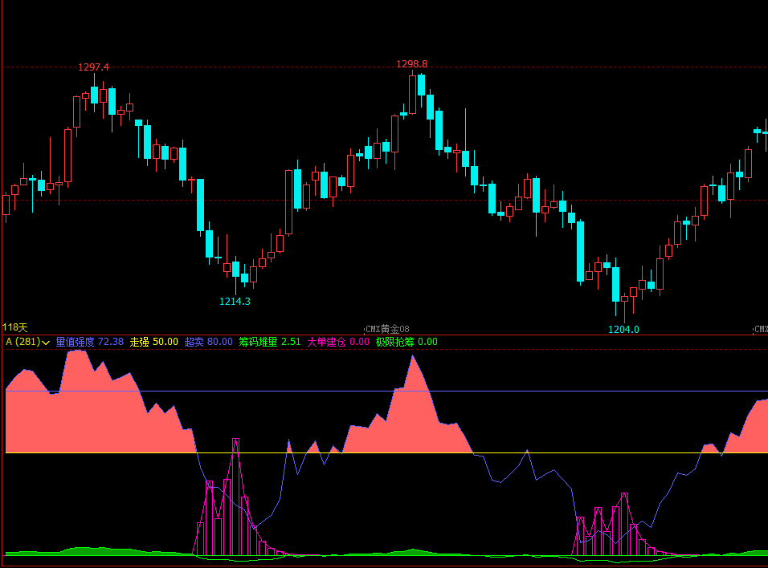Click the 1297.4 price marker

click(93, 67)
